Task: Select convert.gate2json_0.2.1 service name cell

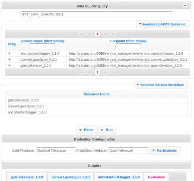Action: (x=42, y=59)
